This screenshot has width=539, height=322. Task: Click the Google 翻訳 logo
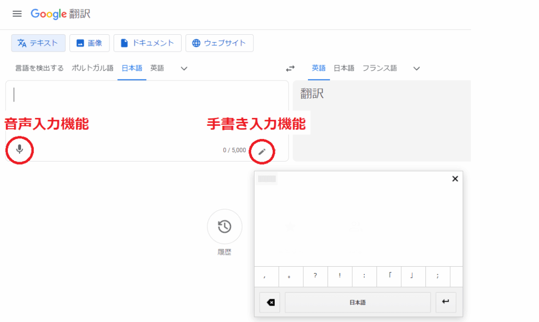61,14
